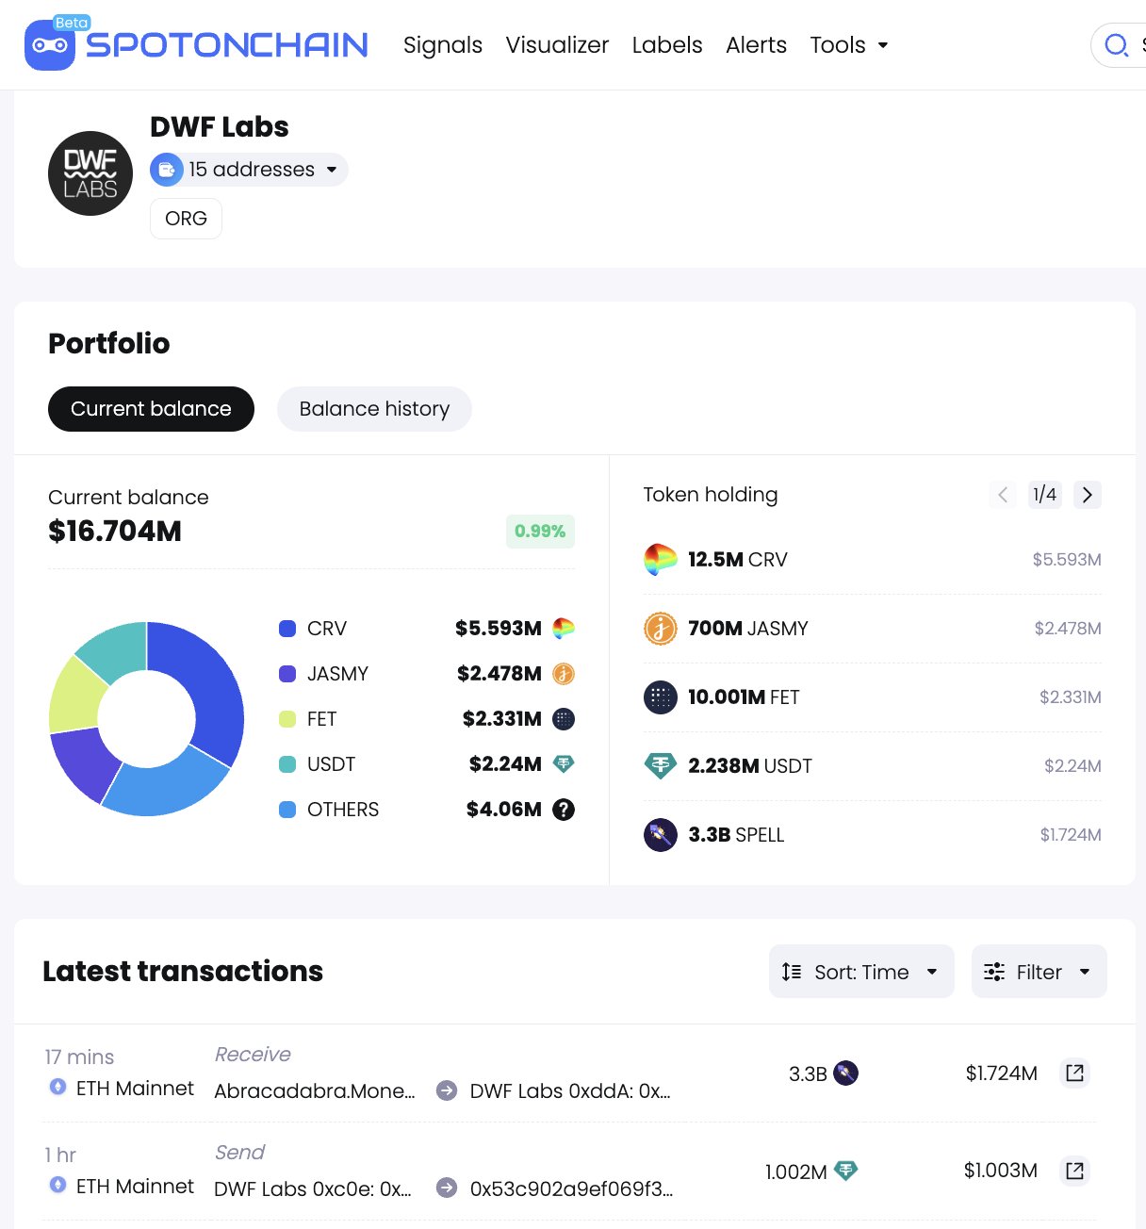
Task: Click the DWF Labs profile avatar
Action: point(90,173)
